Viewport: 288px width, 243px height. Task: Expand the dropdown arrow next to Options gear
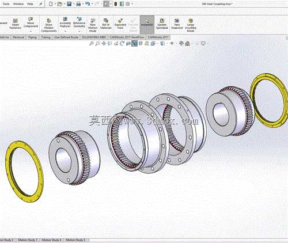132,4
